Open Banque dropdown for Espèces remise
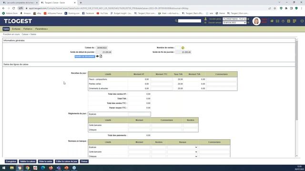 183,147
